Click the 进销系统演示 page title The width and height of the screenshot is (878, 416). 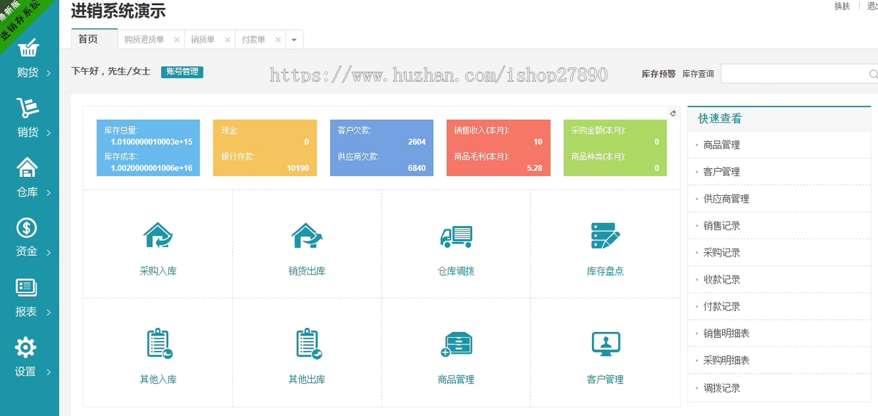pos(118,11)
